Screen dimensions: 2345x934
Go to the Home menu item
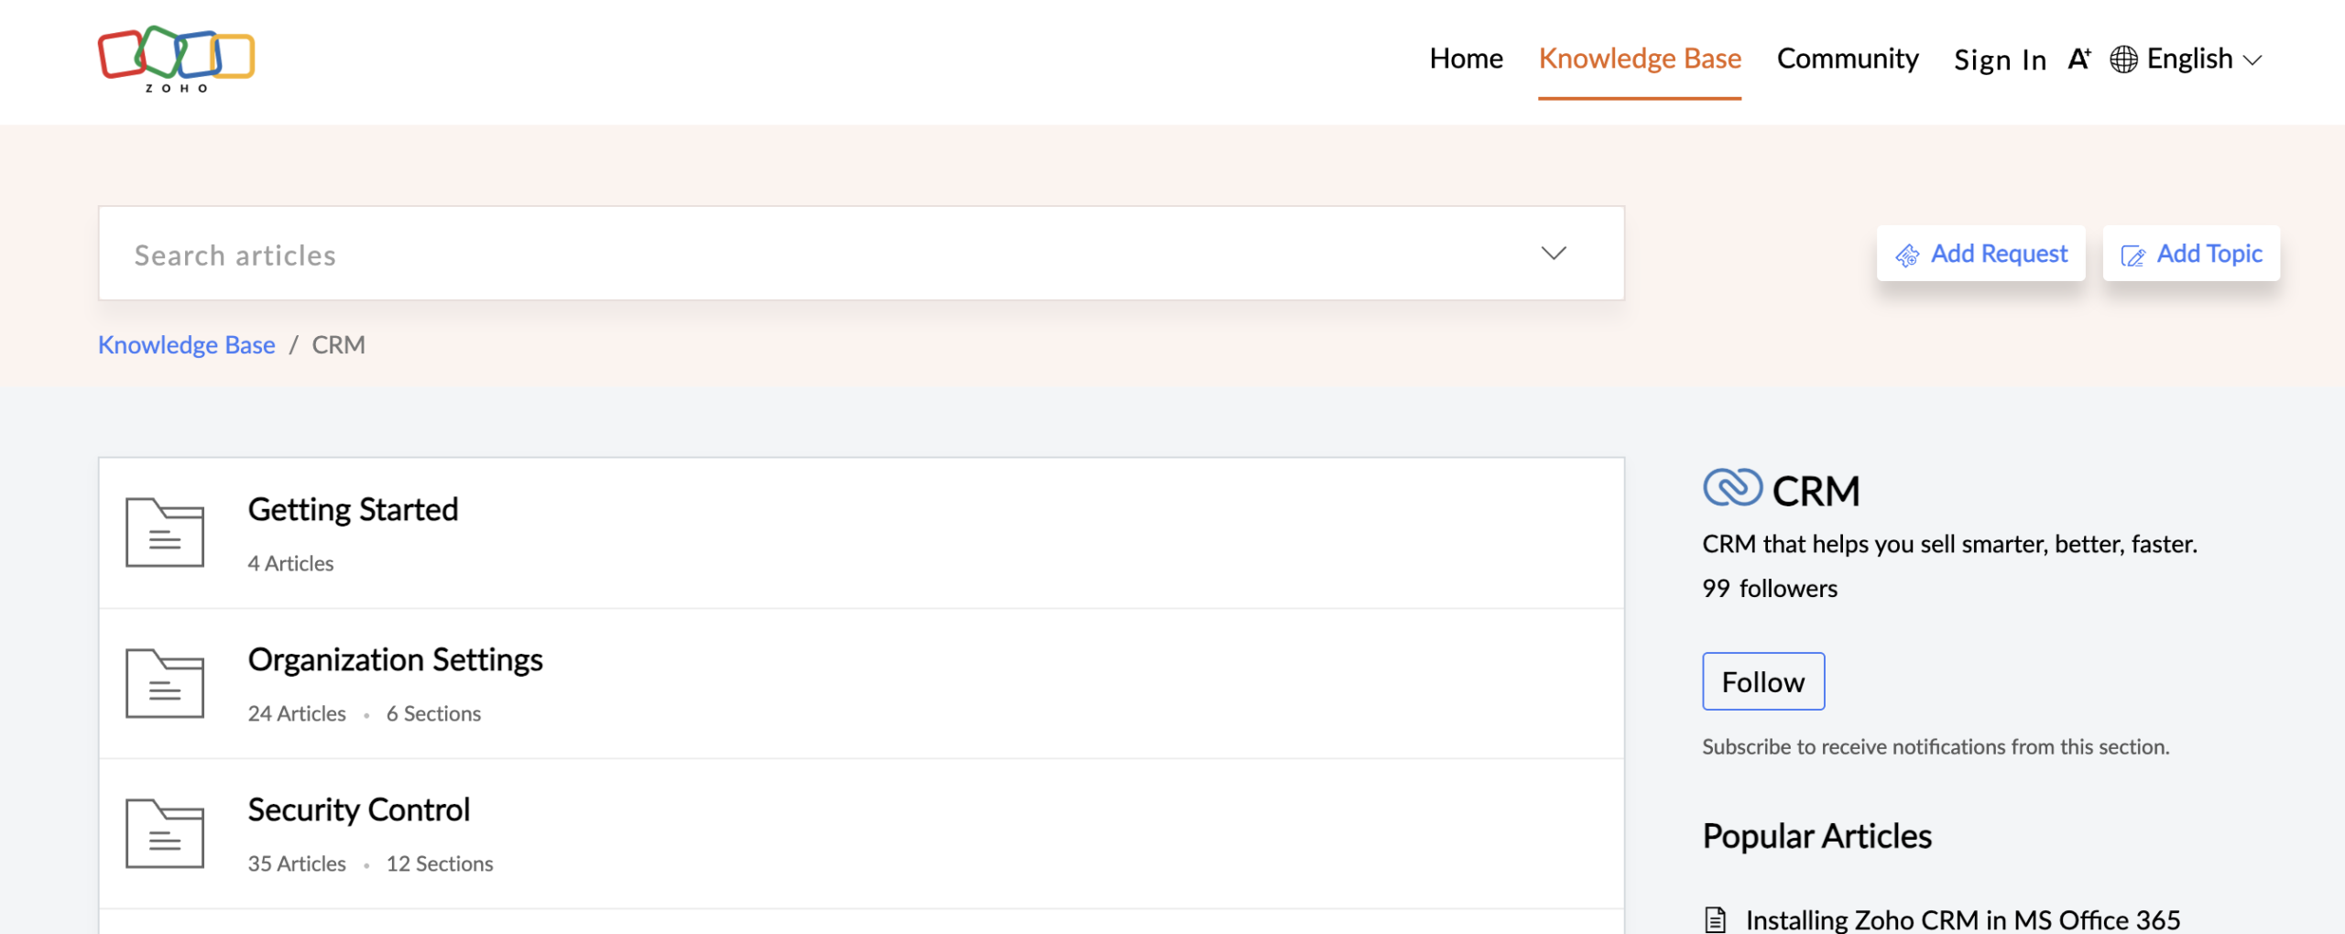[x=1466, y=60]
